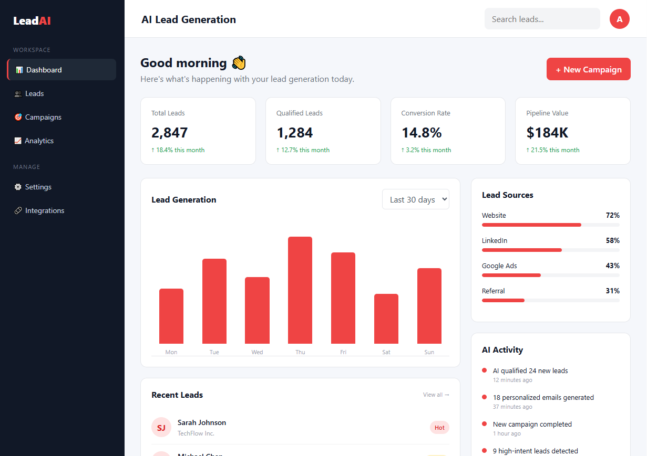Open the Total Leads stat card
This screenshot has width=647, height=456.
click(198, 131)
